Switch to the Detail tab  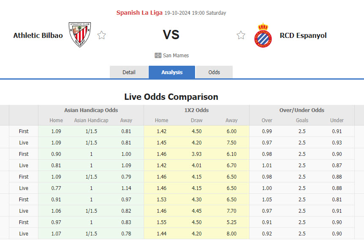point(129,72)
